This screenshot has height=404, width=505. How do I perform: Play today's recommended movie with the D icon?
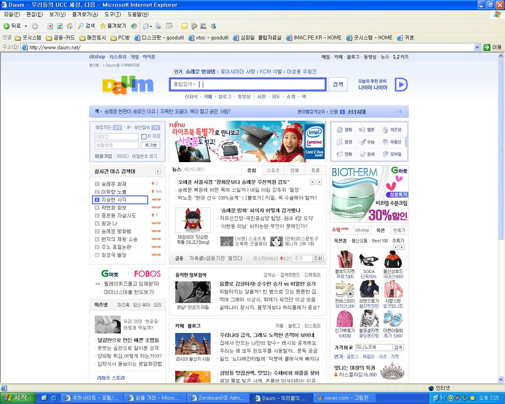(401, 84)
